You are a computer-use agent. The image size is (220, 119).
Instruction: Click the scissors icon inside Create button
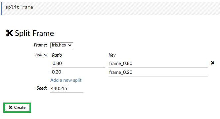[11, 107]
